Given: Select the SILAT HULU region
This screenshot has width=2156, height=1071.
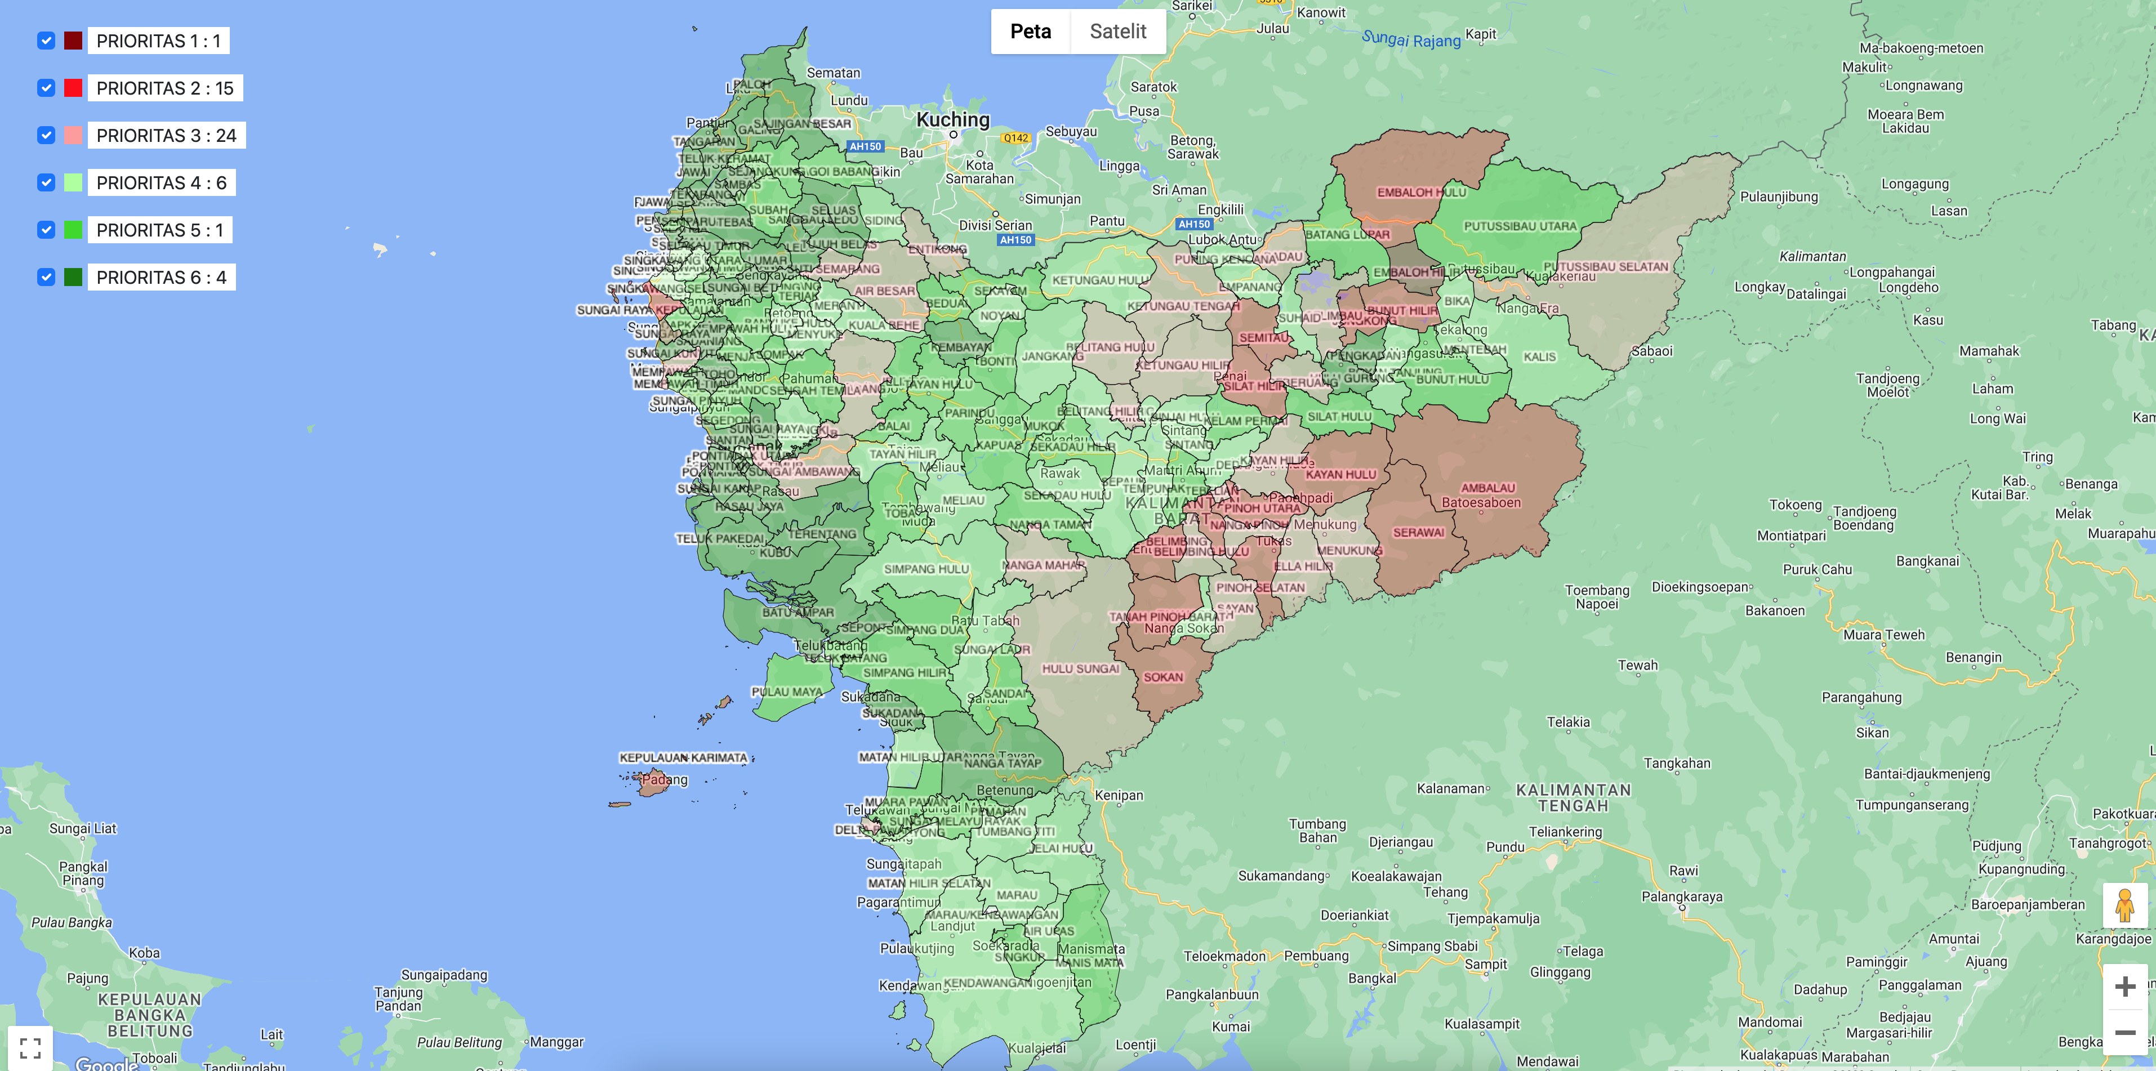Looking at the screenshot, I should click(1339, 416).
